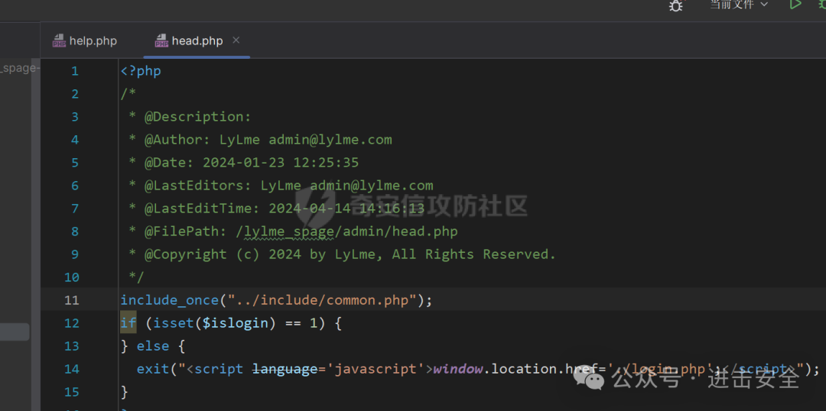Click the exit call on line 14
This screenshot has height=411, width=826.
[153, 369]
